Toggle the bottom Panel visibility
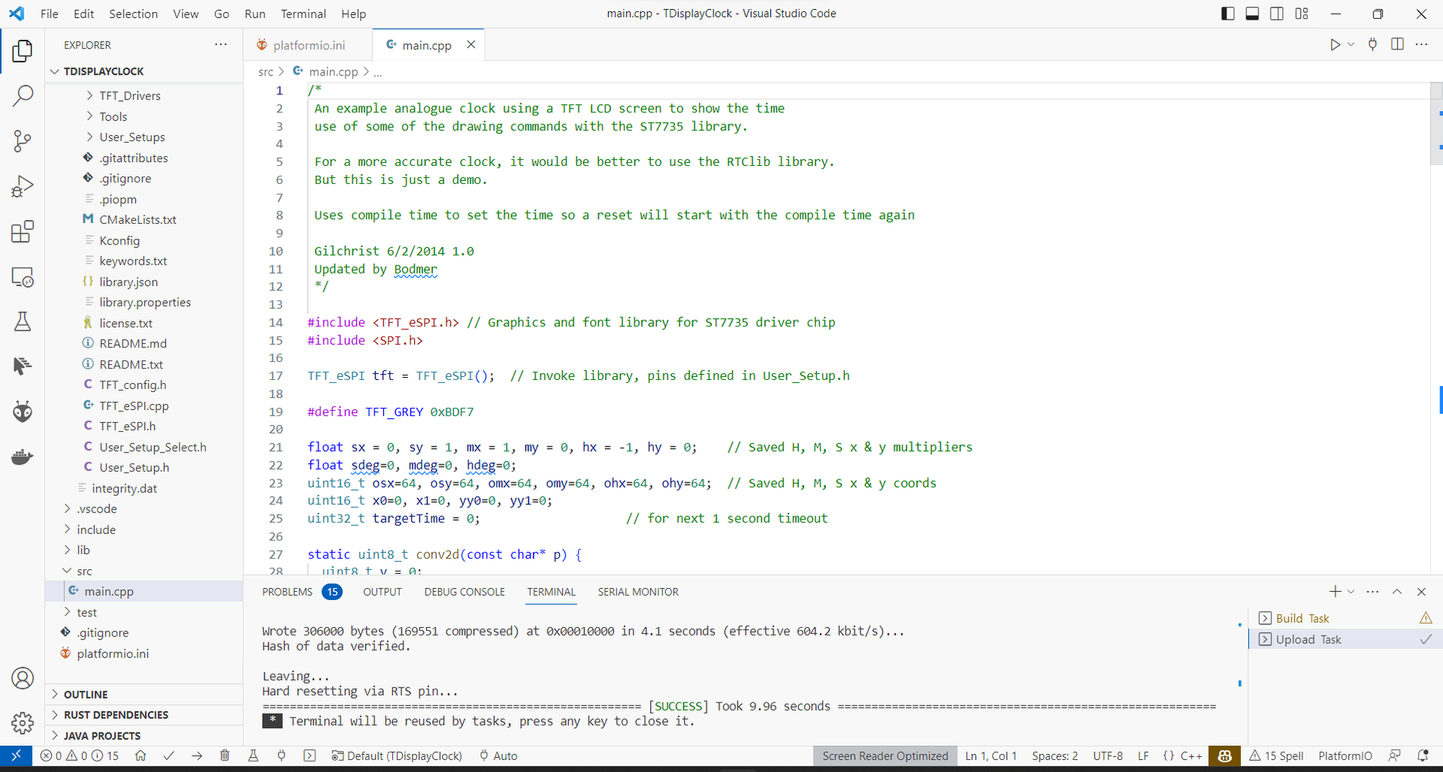 [x=1252, y=14]
